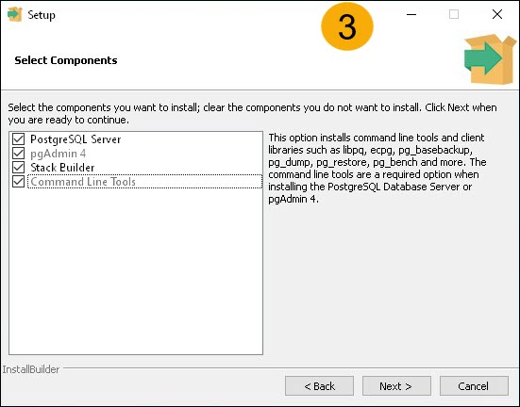Click the large package box arrow logo
Image resolution: width=520 pixels, height=407 pixels.
tap(490, 59)
